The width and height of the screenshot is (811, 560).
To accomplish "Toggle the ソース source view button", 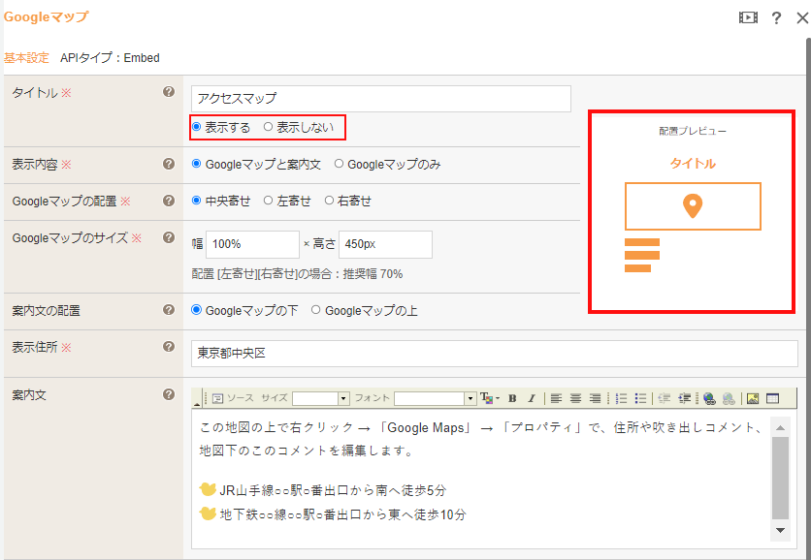I will 233,398.
